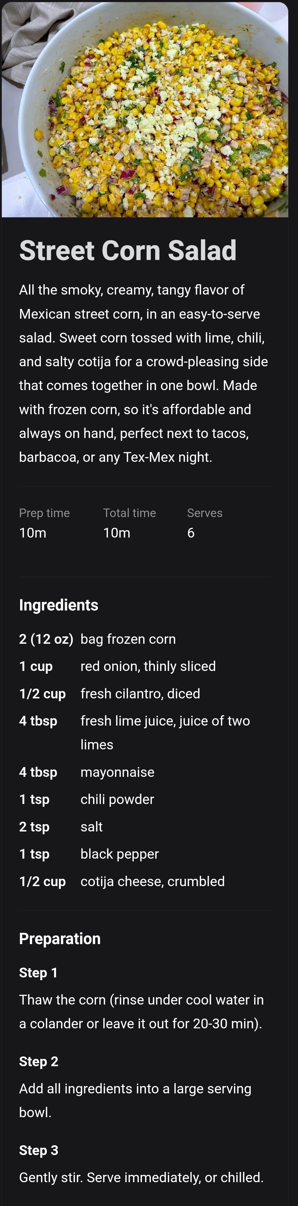The height and width of the screenshot is (1206, 298).
Task: Click the bag frozen corn ingredient
Action: [128, 639]
